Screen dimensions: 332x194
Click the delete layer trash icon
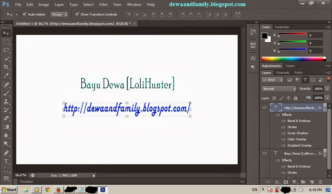click(x=320, y=182)
